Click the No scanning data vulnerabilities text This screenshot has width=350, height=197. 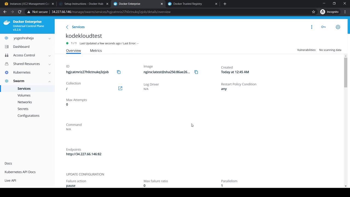coord(330,50)
